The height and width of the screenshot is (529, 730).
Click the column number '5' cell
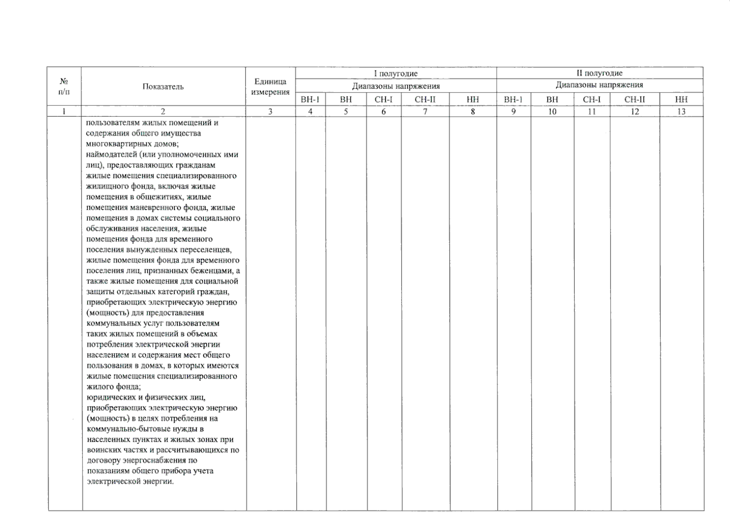[x=346, y=112]
